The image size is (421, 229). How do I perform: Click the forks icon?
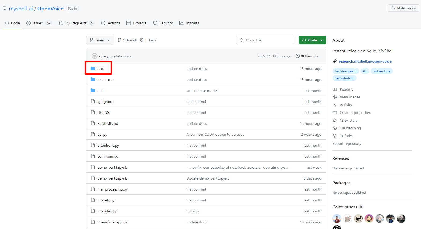pos(335,136)
